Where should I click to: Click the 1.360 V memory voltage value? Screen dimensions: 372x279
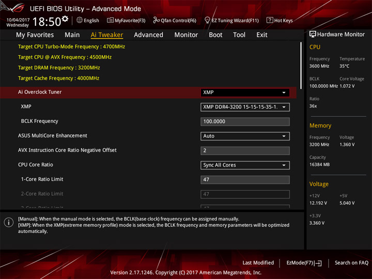point(347,145)
